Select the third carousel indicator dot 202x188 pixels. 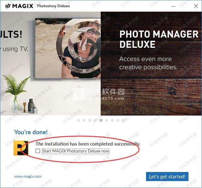click(90, 120)
